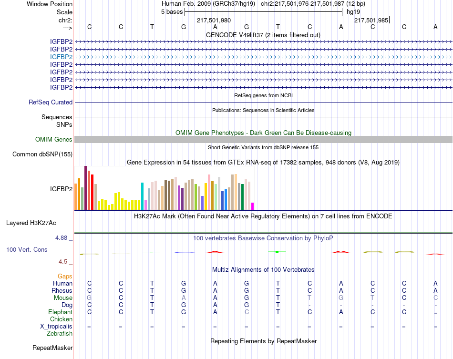
Task: Click the Scale track label
Action: 64,12
